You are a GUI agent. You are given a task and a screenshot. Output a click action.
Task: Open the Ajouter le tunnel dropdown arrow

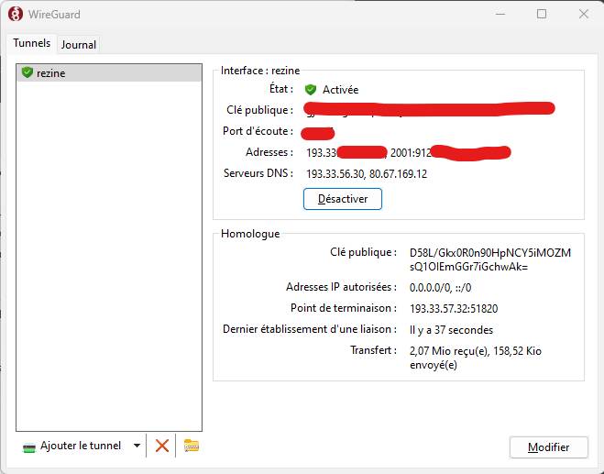137,446
